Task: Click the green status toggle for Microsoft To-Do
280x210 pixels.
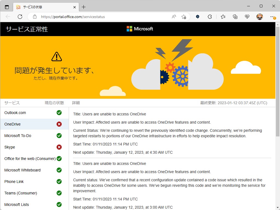Action: coord(59,135)
